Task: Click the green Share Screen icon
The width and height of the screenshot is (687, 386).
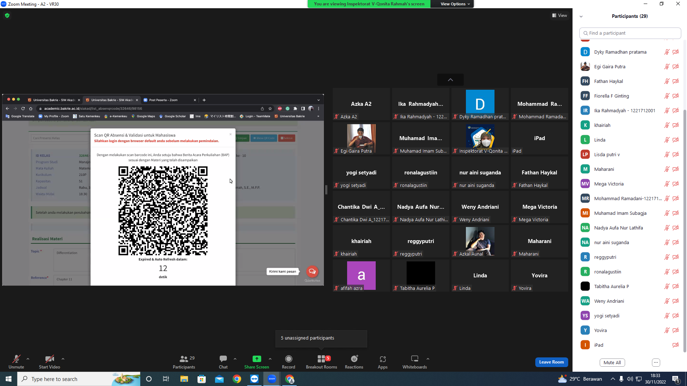Action: pyautogui.click(x=257, y=359)
